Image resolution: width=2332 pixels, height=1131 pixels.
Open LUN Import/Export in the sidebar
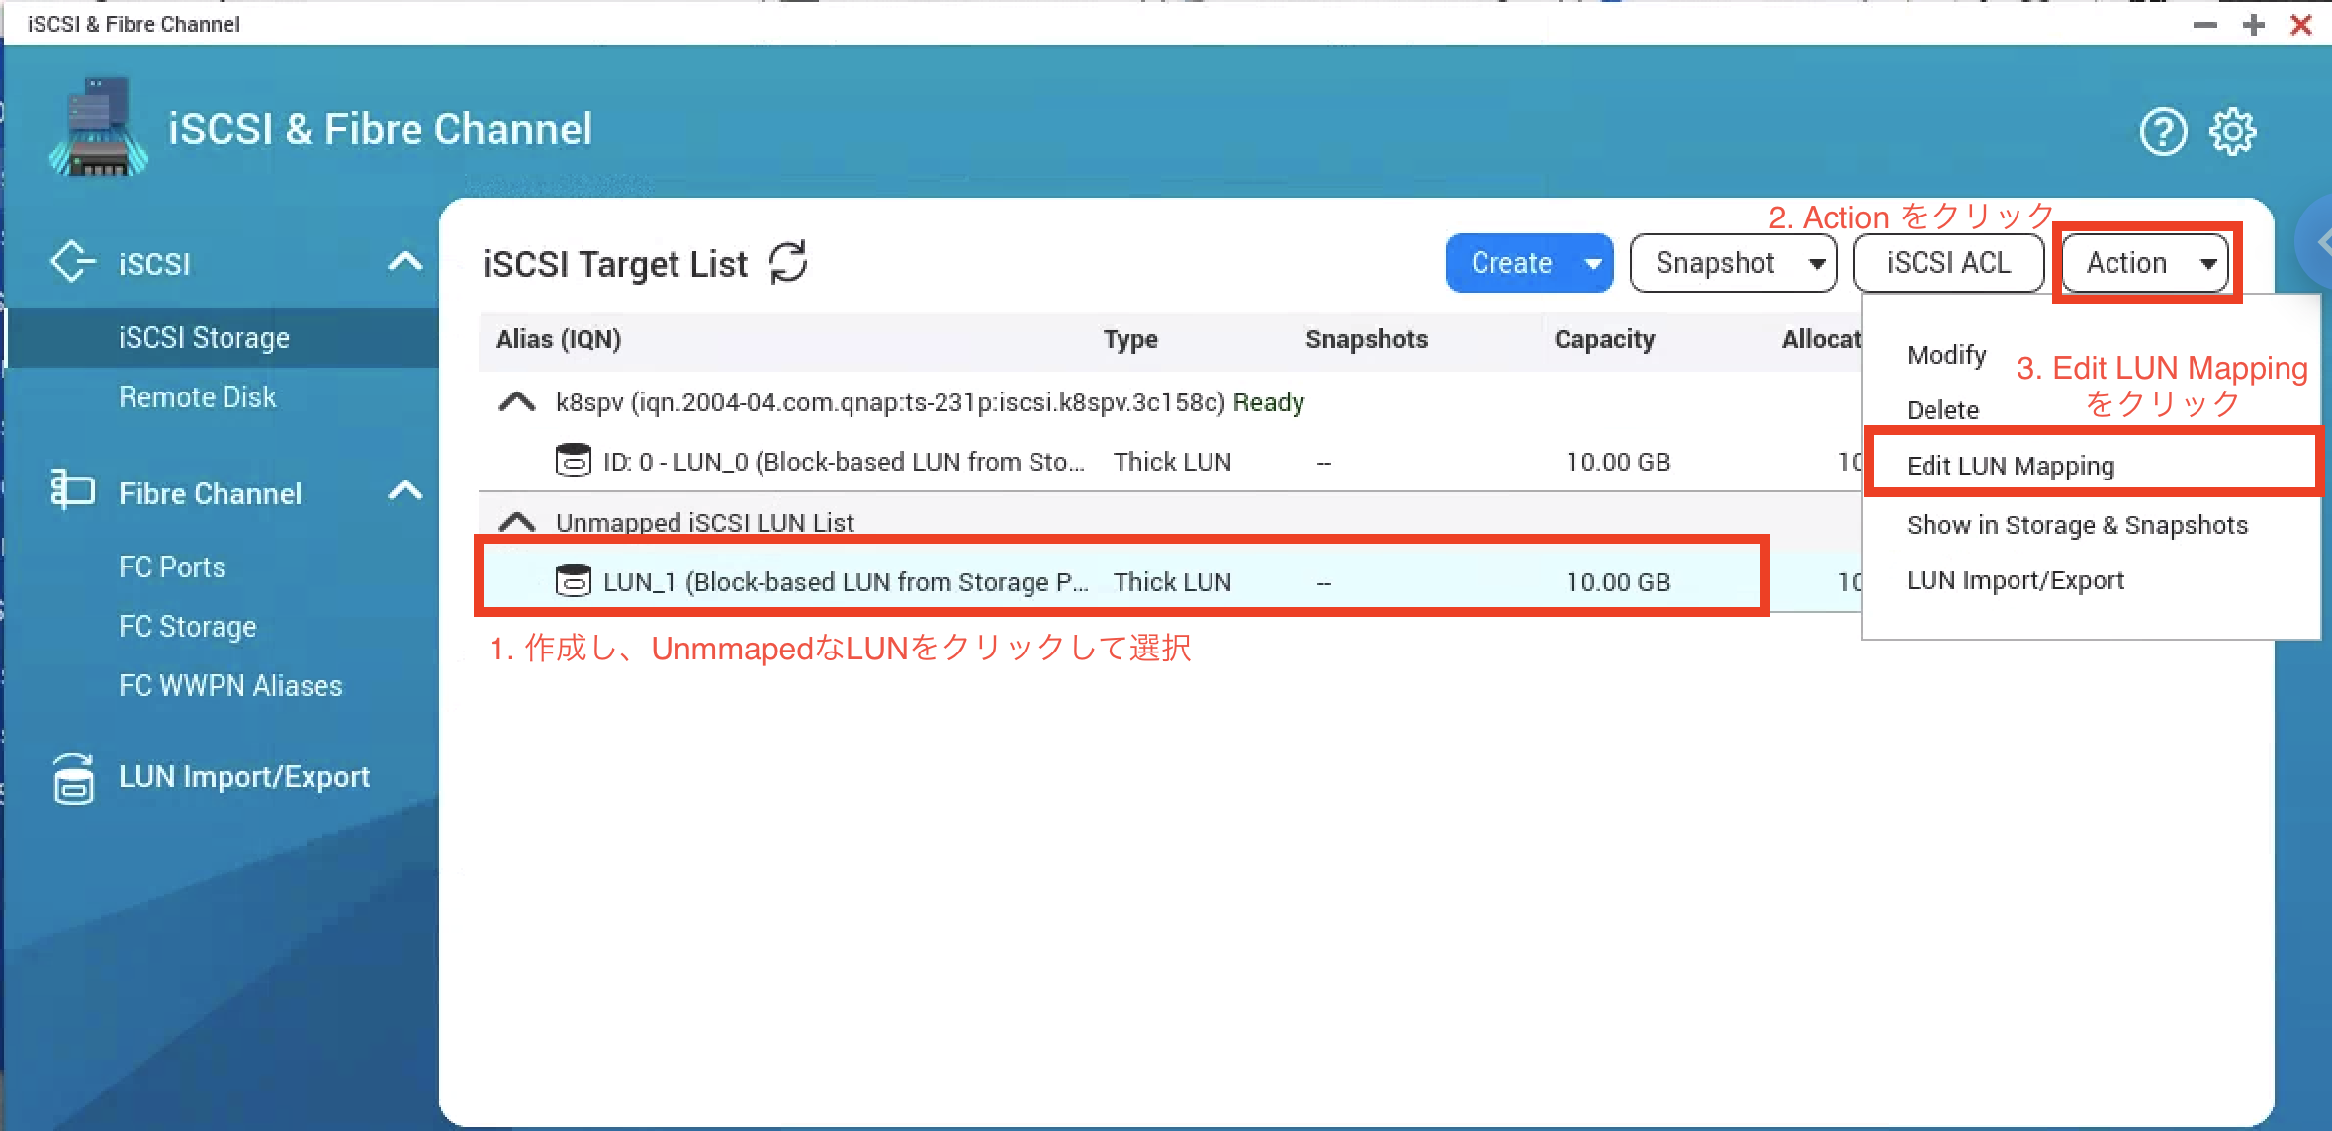[x=244, y=777]
